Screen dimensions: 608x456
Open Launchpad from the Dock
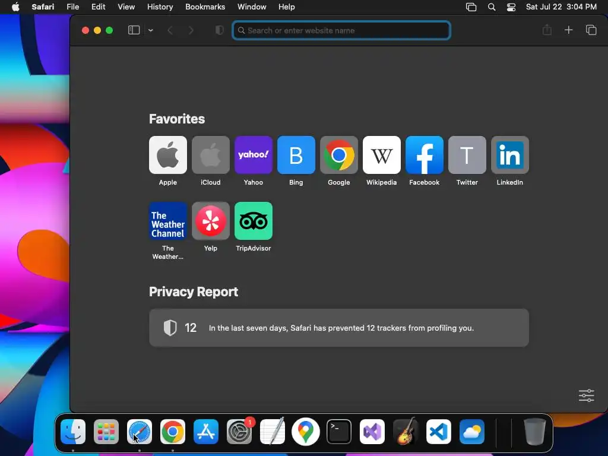[x=106, y=432]
